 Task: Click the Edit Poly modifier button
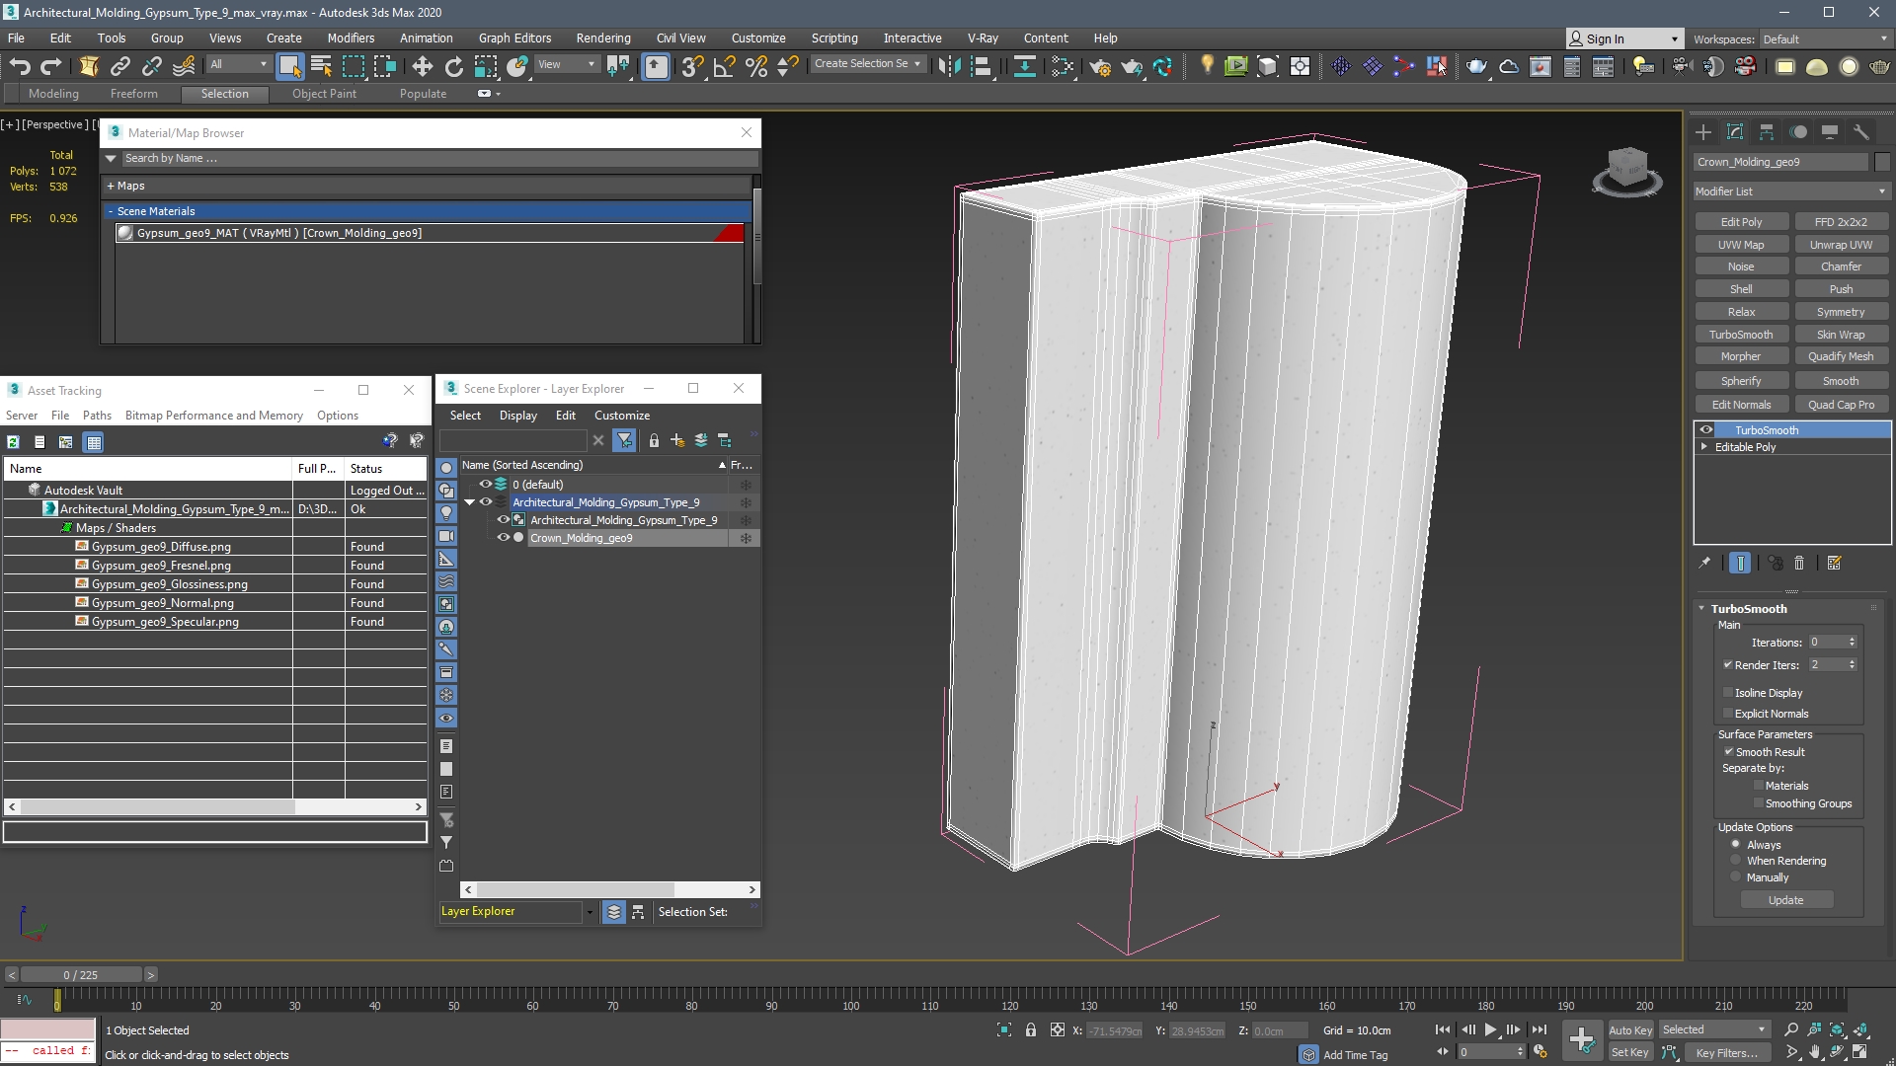1741,222
